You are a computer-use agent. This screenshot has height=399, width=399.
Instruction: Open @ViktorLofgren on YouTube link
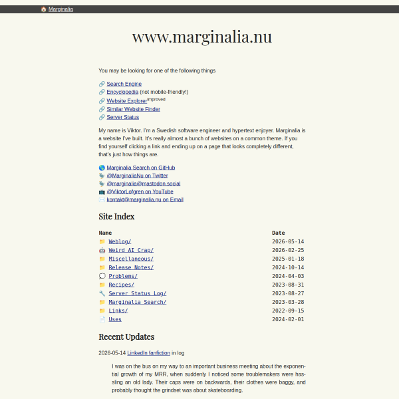tap(140, 192)
